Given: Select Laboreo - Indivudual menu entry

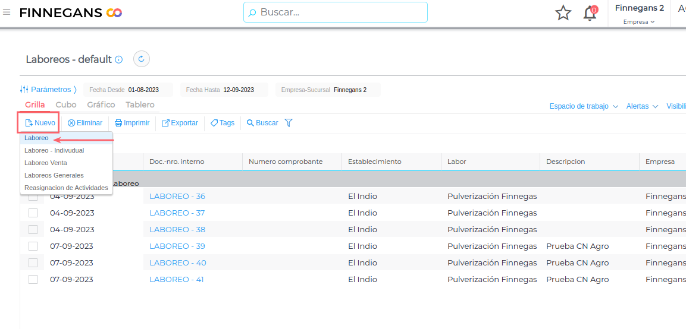Looking at the screenshot, I should tap(67, 150).
